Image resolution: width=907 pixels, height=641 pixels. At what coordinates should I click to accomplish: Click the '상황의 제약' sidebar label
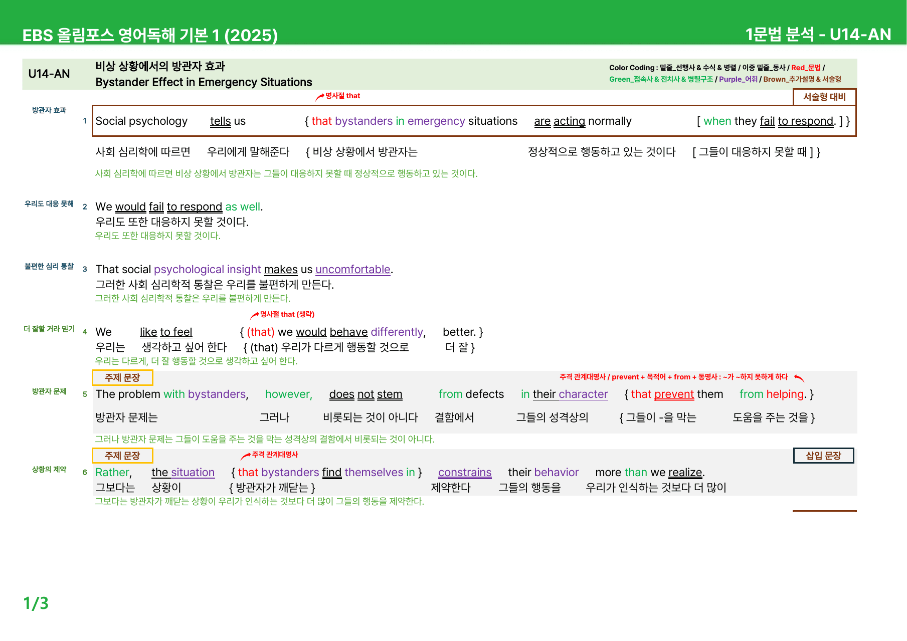coord(49,470)
